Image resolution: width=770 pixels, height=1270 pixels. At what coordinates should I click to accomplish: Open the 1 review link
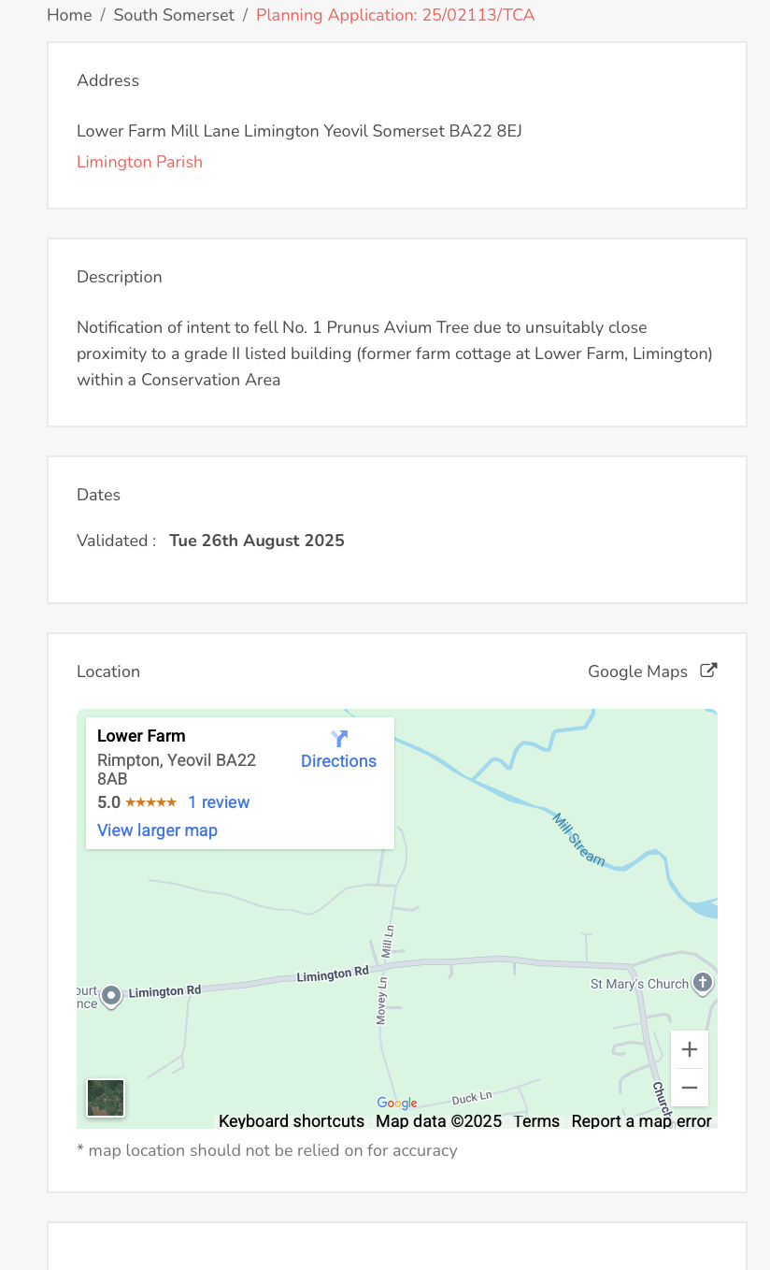coord(219,802)
